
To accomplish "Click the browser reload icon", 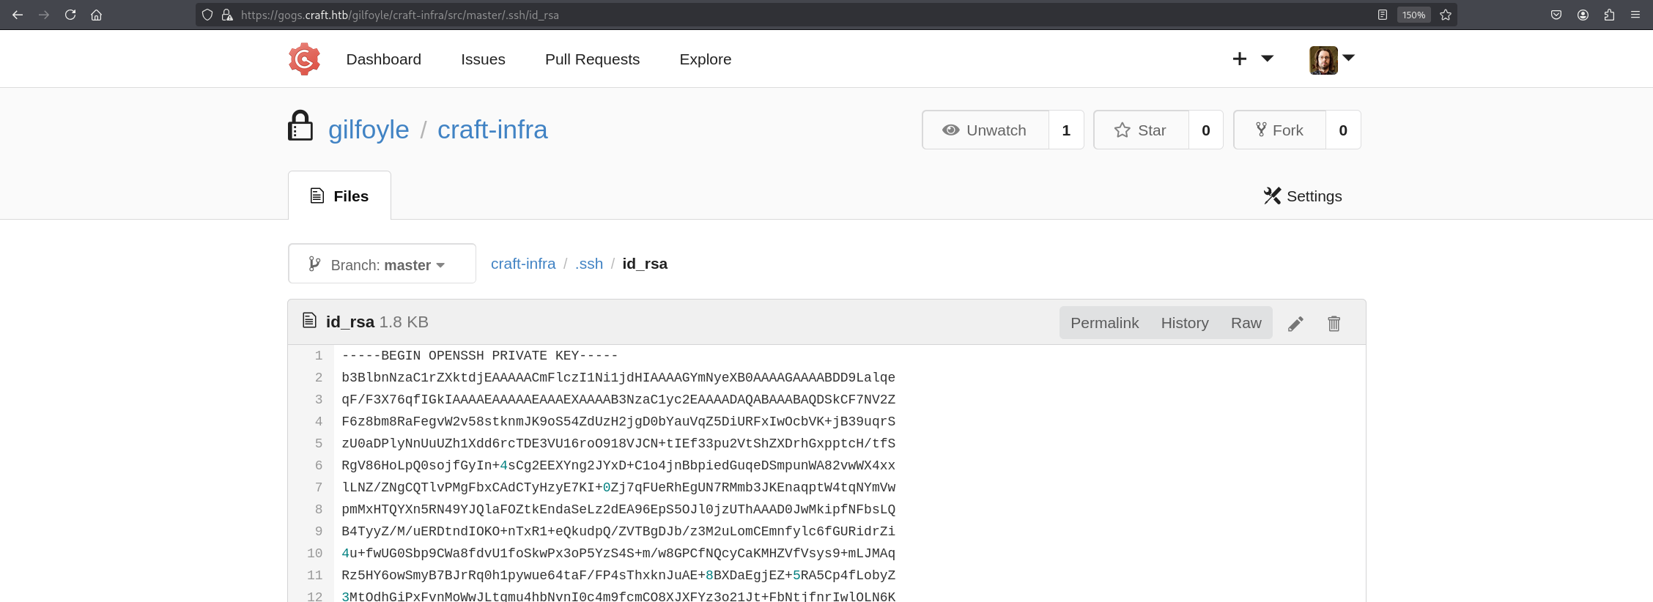I will (x=70, y=15).
